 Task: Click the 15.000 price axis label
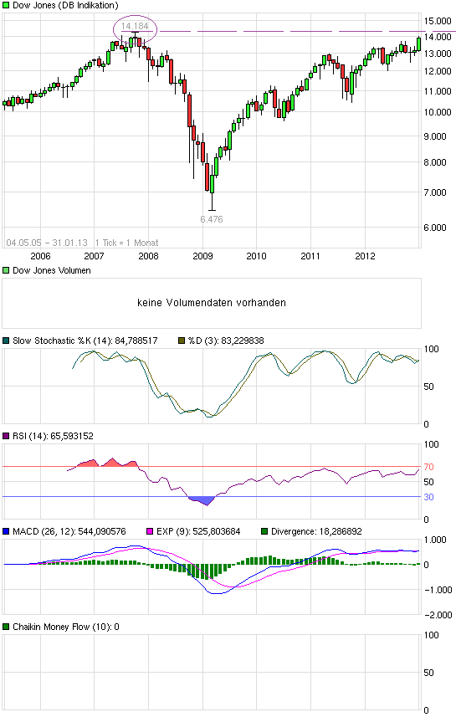point(438,21)
